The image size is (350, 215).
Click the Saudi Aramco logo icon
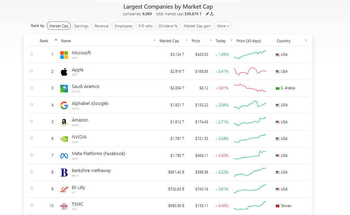(64, 89)
